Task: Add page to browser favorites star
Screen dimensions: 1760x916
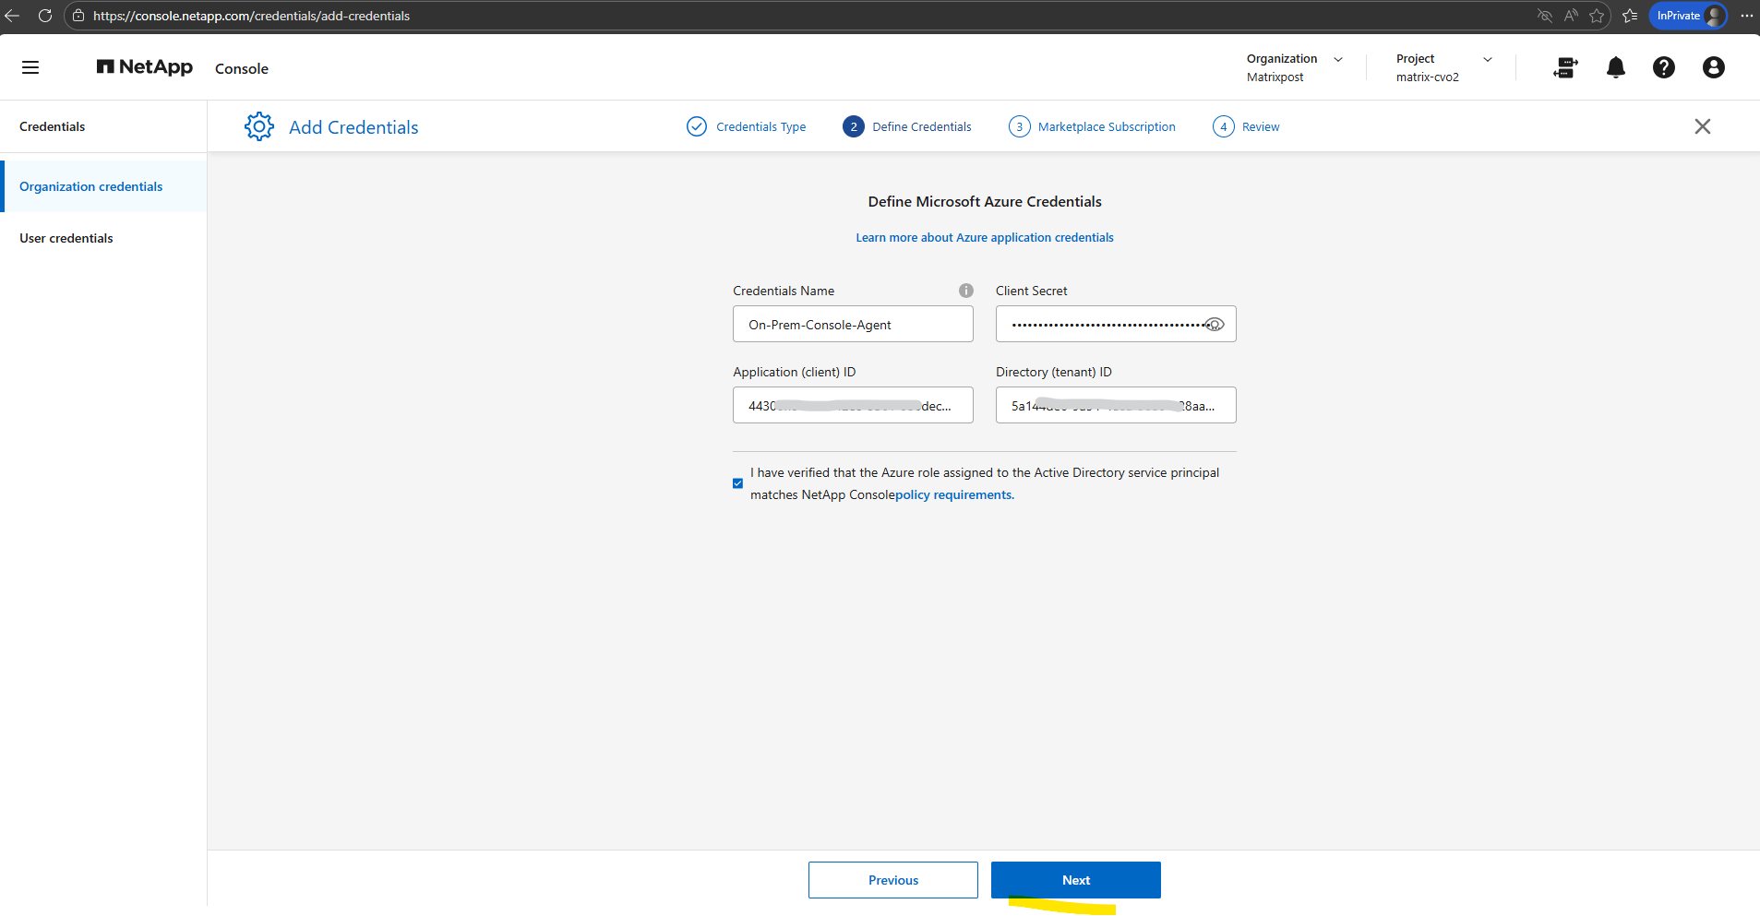Action: tap(1597, 16)
